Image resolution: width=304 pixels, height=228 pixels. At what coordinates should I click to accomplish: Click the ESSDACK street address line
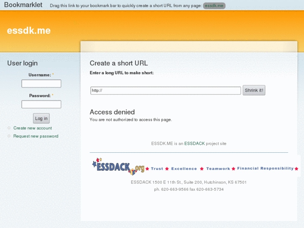tap(189, 182)
